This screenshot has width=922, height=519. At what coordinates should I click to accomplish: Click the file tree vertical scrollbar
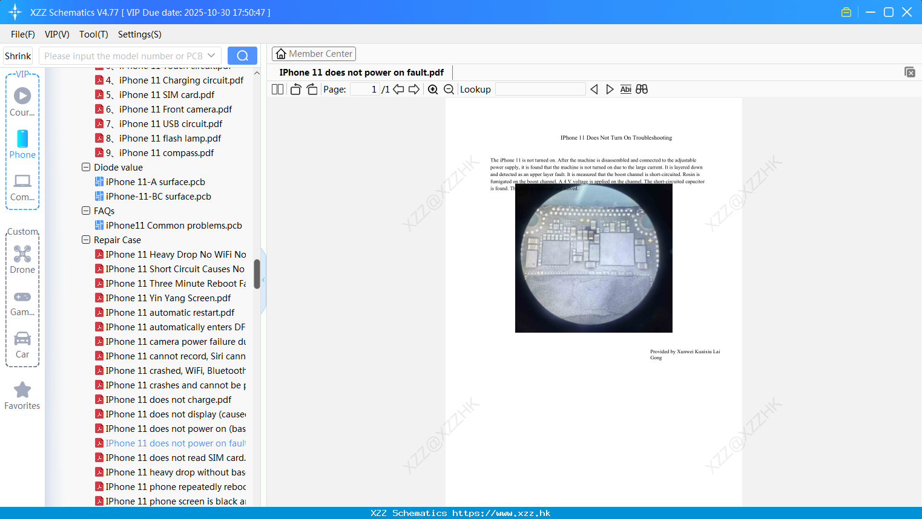(257, 273)
